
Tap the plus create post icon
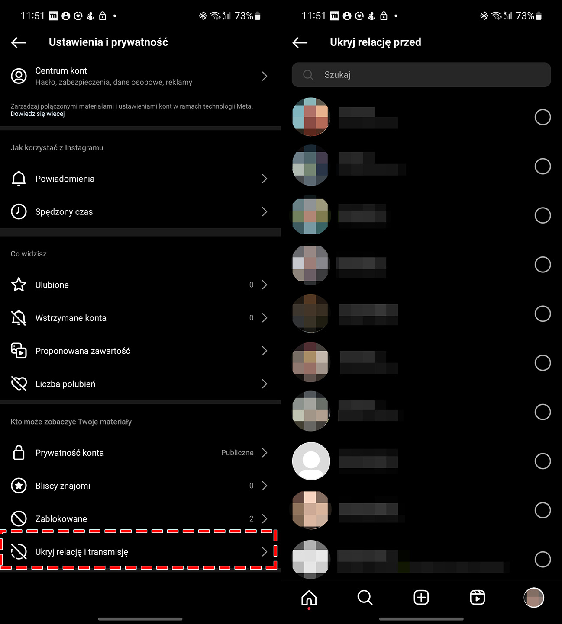pos(421,598)
